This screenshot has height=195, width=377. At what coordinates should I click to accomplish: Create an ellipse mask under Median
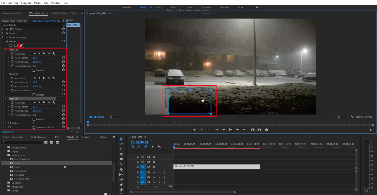(11, 46)
